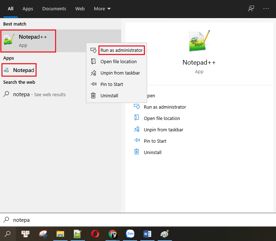Click Pin to Start in right details pane
The height and width of the screenshot is (241, 276).
[x=155, y=141]
